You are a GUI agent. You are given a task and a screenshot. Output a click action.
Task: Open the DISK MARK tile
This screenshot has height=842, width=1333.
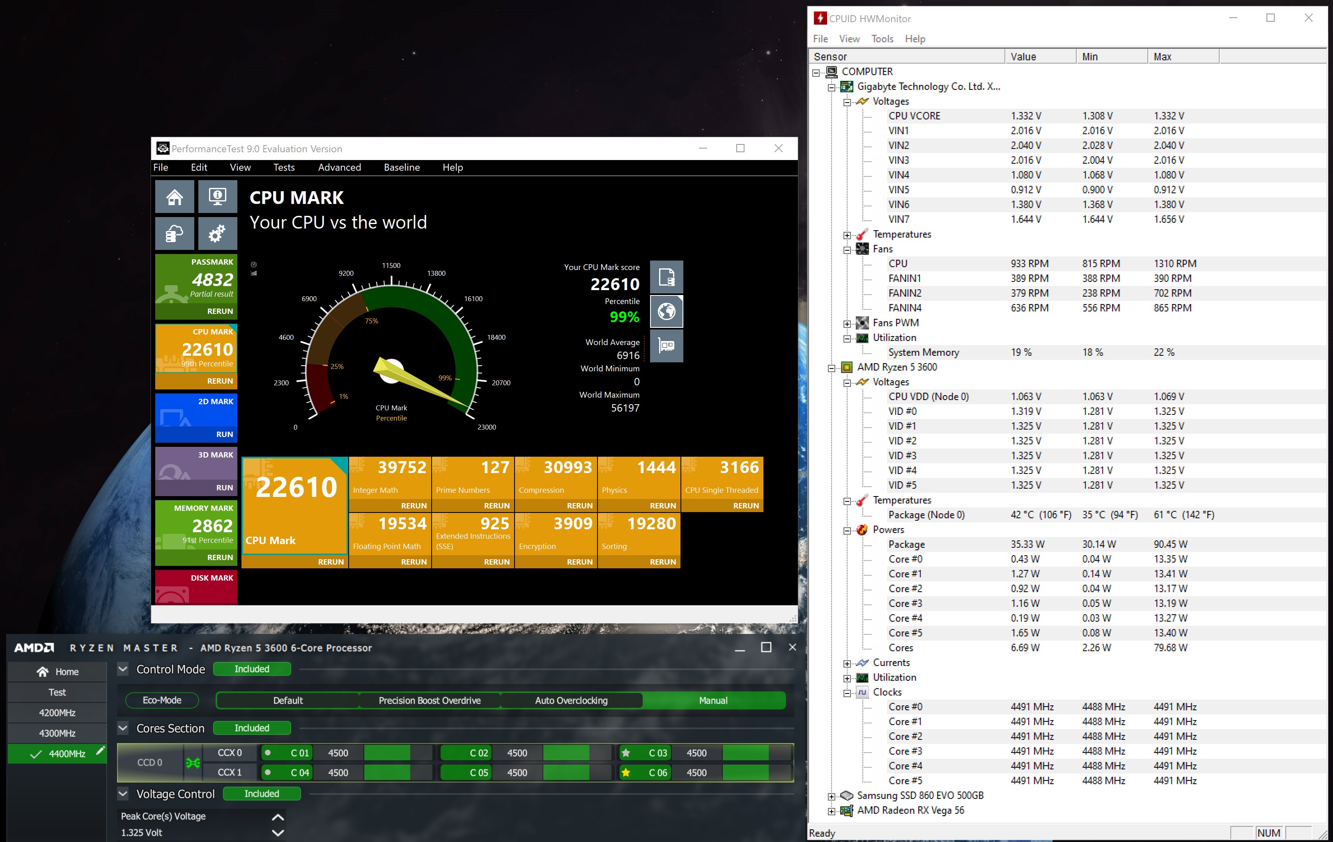point(197,587)
